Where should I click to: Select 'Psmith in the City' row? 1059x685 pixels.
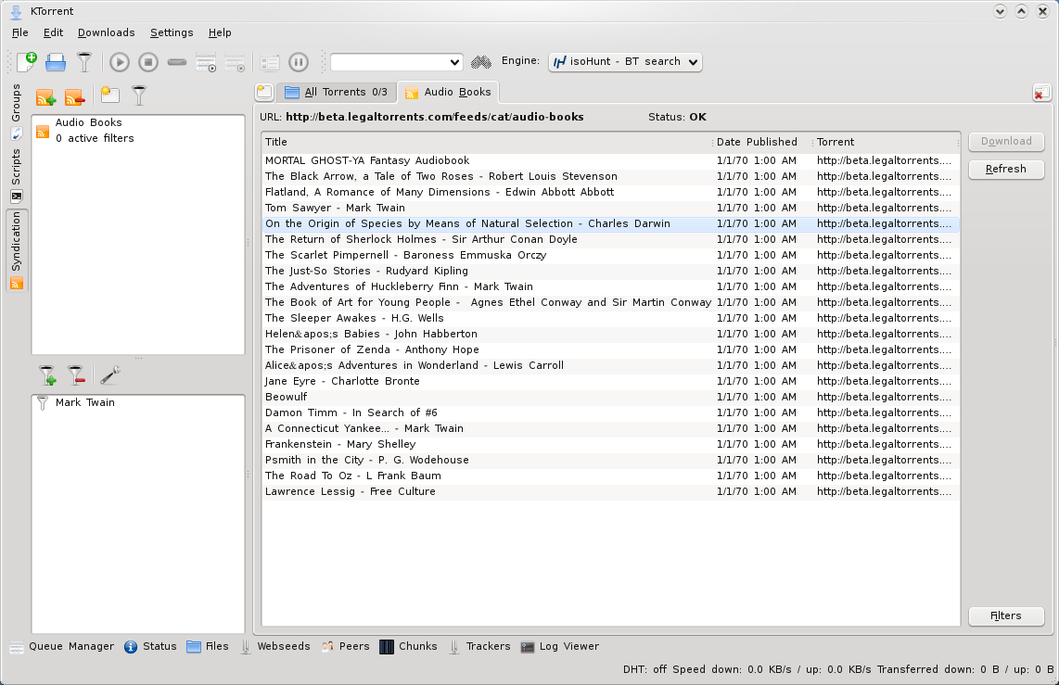610,461
